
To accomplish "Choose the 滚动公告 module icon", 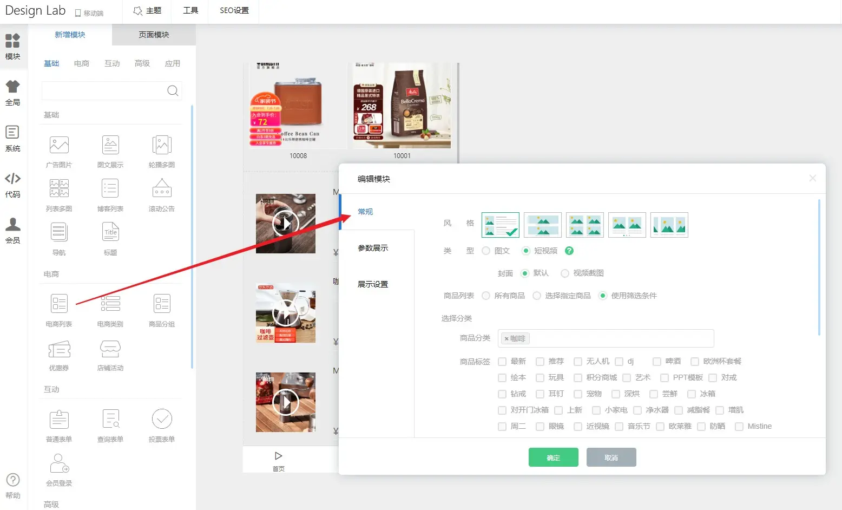I will [x=162, y=189].
